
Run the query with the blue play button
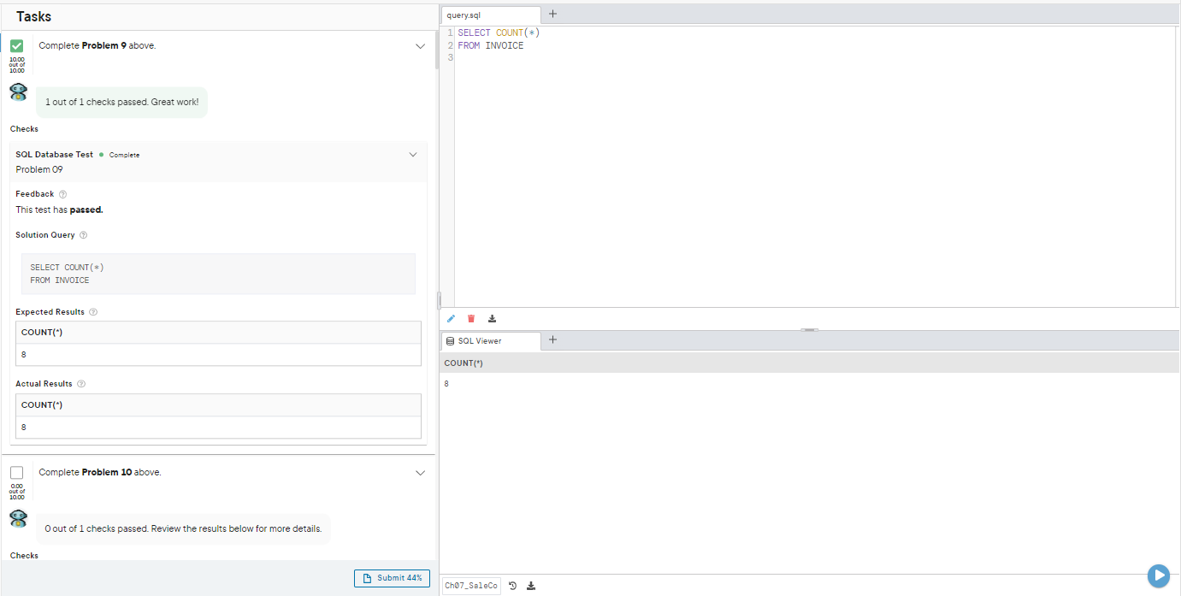click(x=1158, y=575)
